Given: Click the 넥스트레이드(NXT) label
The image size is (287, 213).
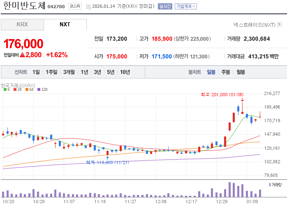Looking at the screenshot, I should pos(255,25).
